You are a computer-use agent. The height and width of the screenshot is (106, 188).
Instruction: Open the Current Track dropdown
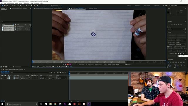pyautogui.click(x=180, y=42)
